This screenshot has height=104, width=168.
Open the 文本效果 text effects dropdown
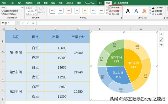(158, 14)
